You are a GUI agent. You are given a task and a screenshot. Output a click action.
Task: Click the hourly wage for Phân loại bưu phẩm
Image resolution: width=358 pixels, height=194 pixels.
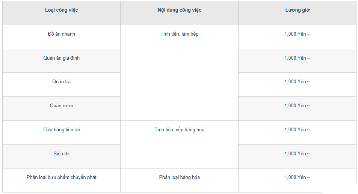[297, 180]
